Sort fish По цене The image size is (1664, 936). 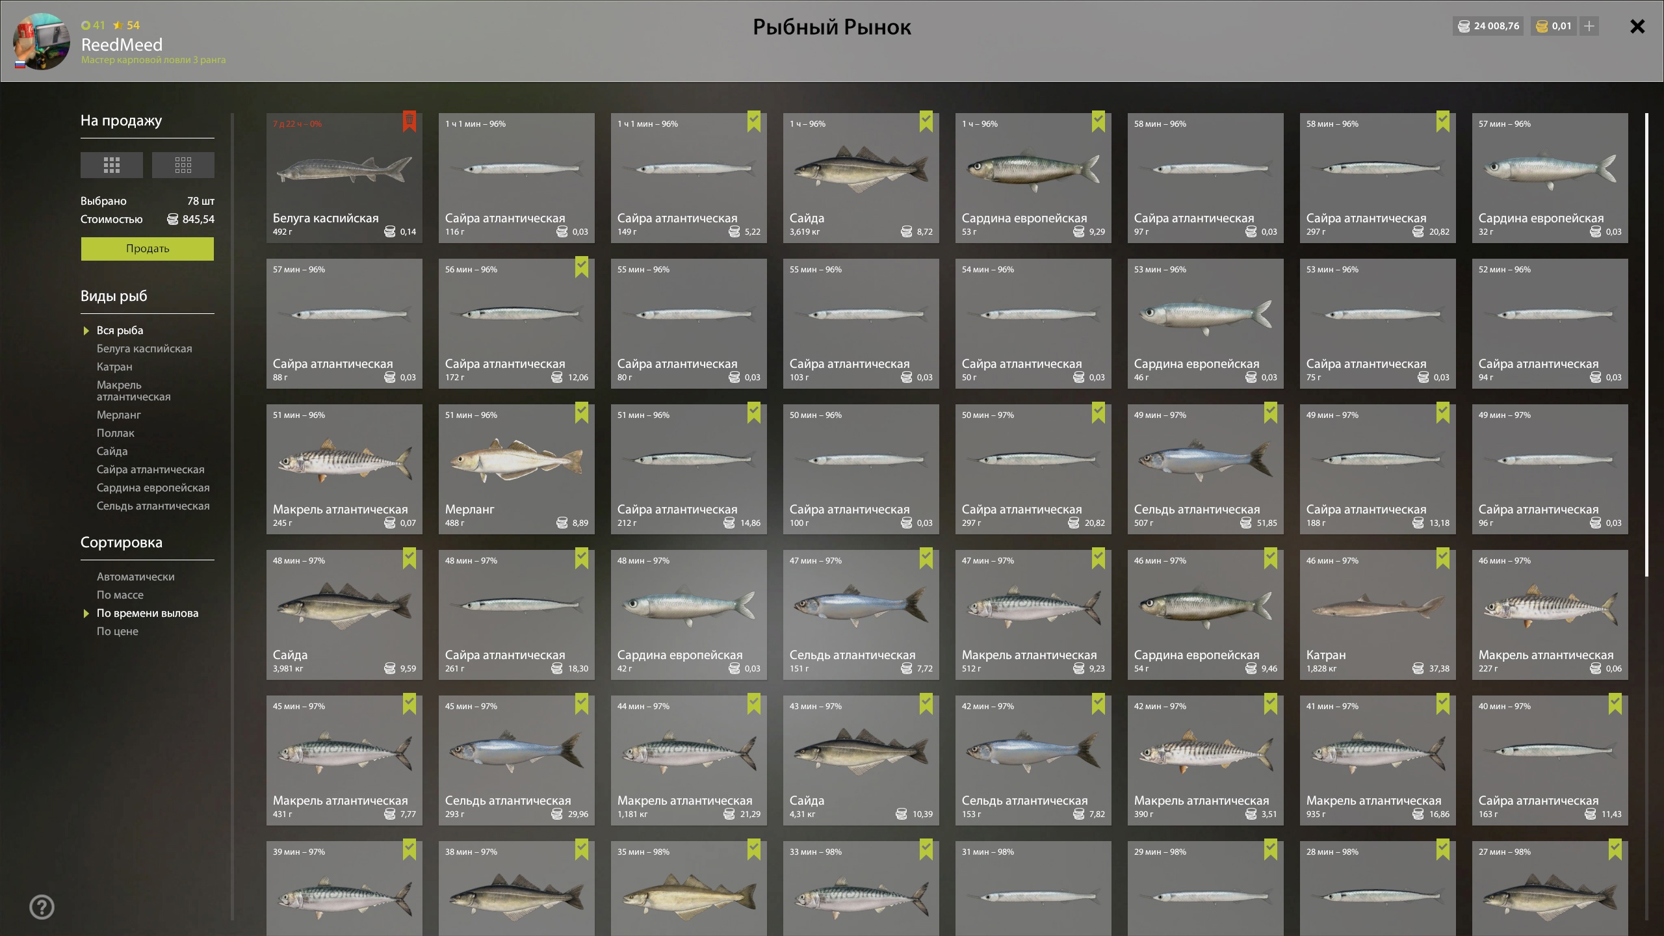(x=118, y=631)
